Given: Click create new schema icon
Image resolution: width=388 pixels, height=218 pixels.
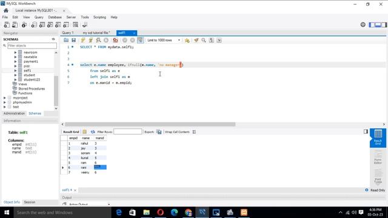Looking at the screenshot, I should pyautogui.click(x=34, y=25).
